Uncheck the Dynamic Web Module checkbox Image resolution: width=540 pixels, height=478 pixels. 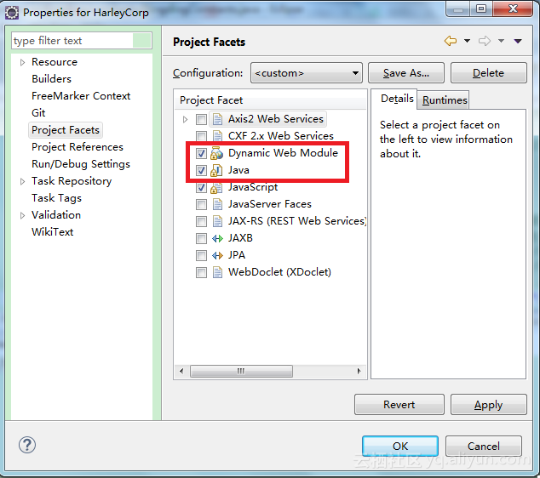click(201, 153)
